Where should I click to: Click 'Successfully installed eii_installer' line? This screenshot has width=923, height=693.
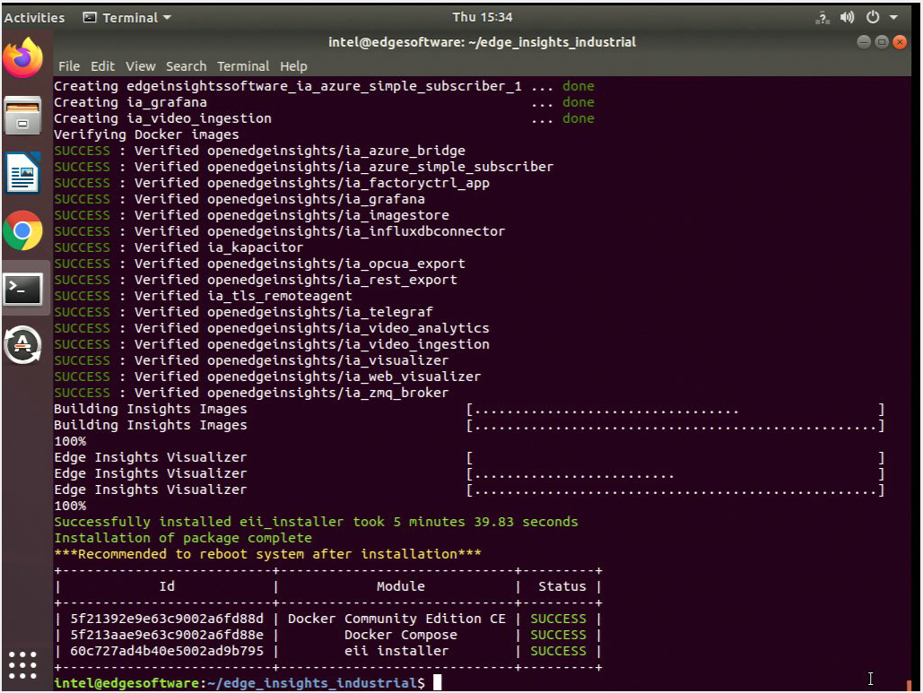(x=316, y=522)
